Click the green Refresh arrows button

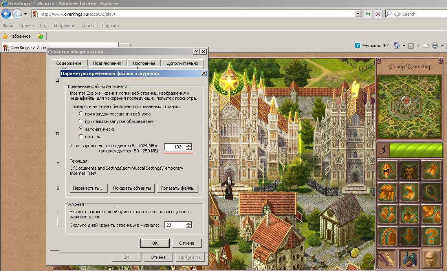click(368, 14)
